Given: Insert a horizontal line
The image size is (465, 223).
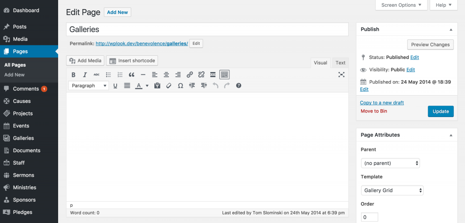Looking at the screenshot, I should 143,75.
